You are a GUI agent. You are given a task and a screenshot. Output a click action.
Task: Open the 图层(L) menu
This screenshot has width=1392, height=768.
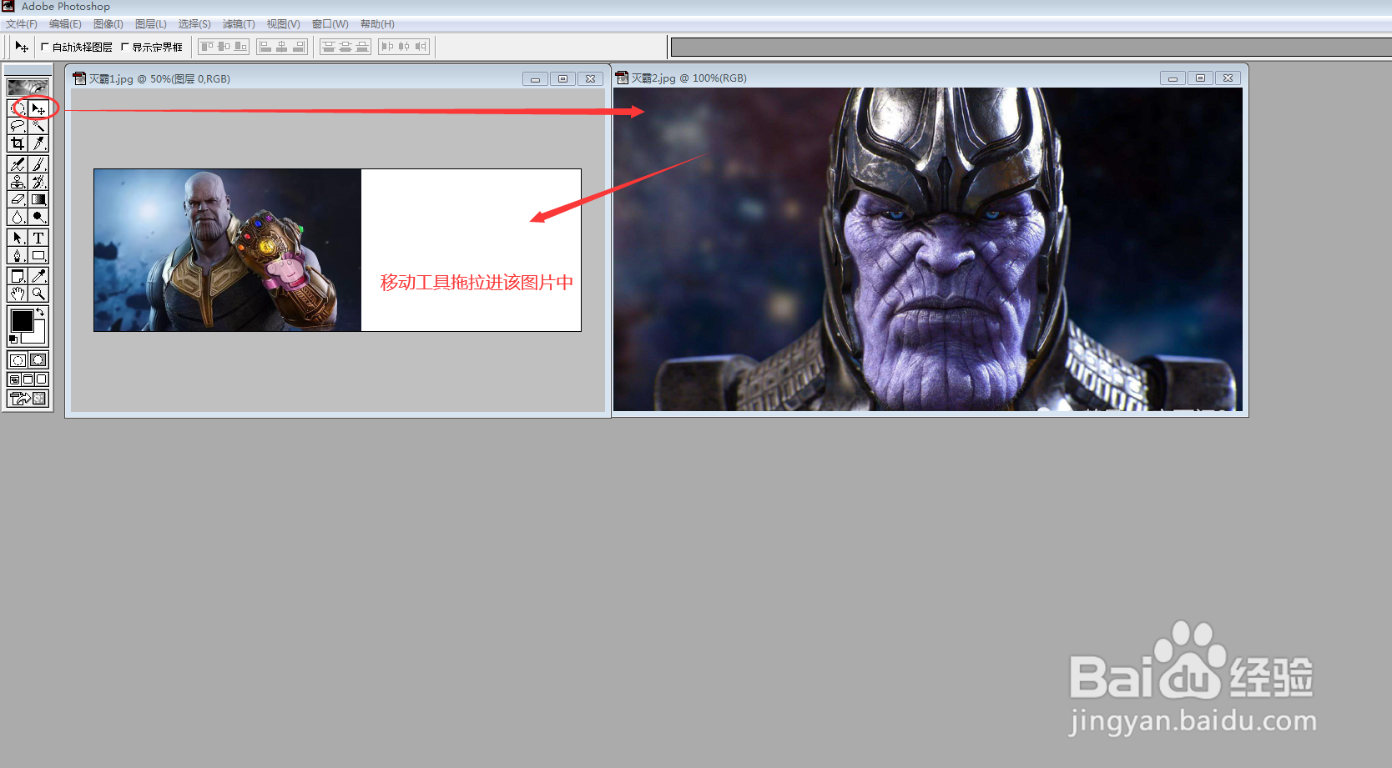pos(151,24)
